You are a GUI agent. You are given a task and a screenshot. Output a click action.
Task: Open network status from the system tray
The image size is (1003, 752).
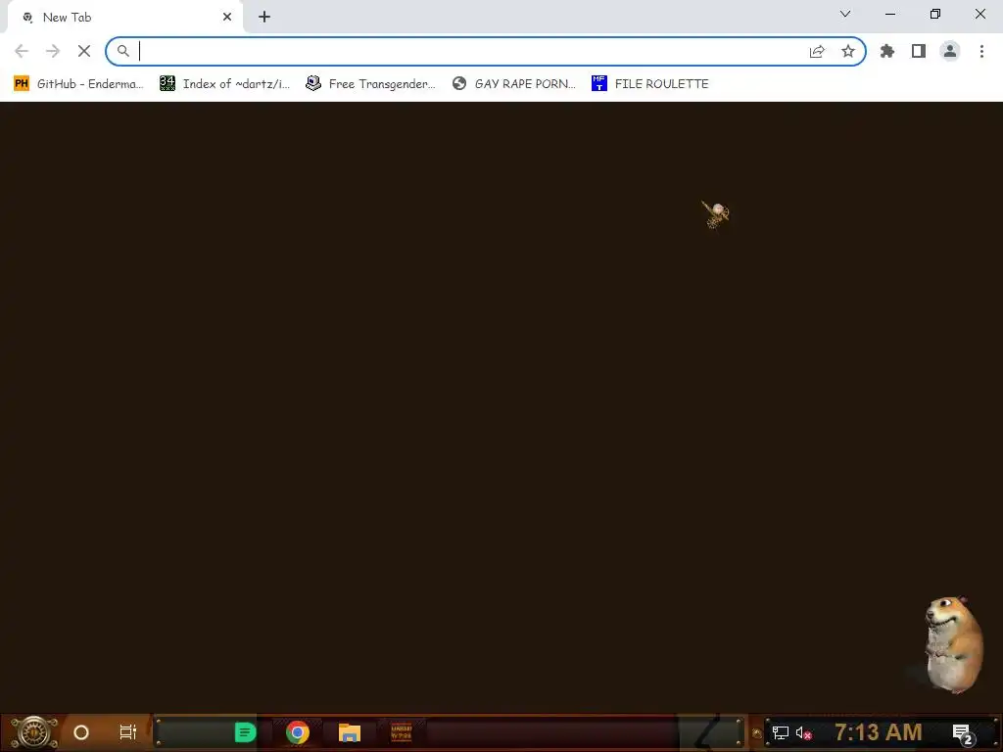781,732
